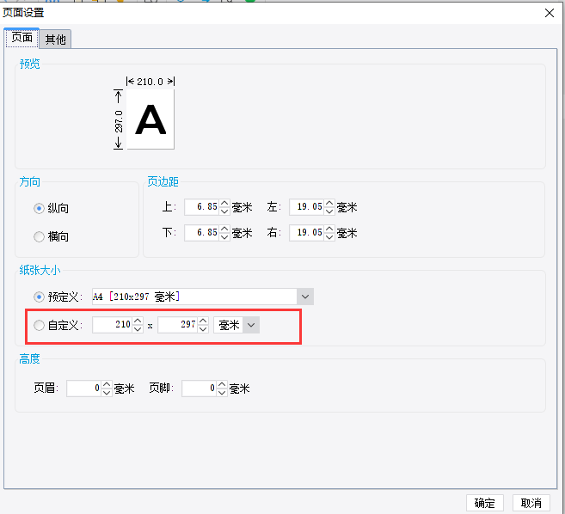This screenshot has height=514, width=565.
Task: Increase the right margin with up arrow
Action: click(329, 229)
